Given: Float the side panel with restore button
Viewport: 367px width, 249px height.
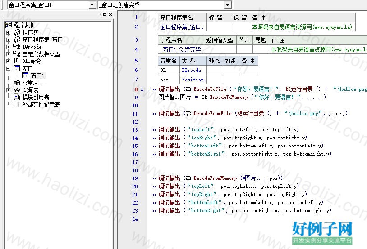Looking at the screenshot, I should click(x=105, y=14).
